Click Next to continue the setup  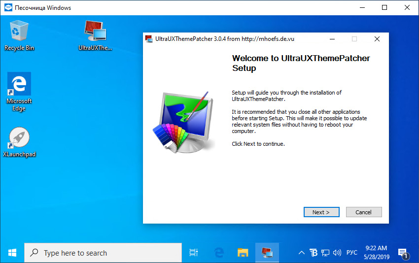(321, 212)
